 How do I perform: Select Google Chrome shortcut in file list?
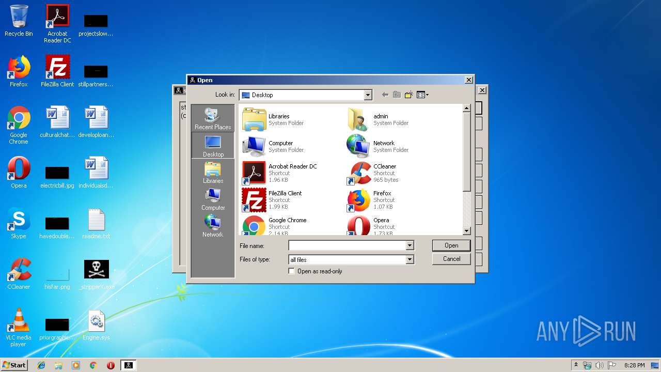(275, 226)
